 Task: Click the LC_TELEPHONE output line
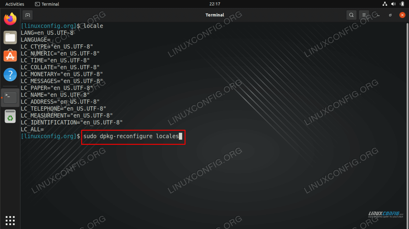[64, 108]
